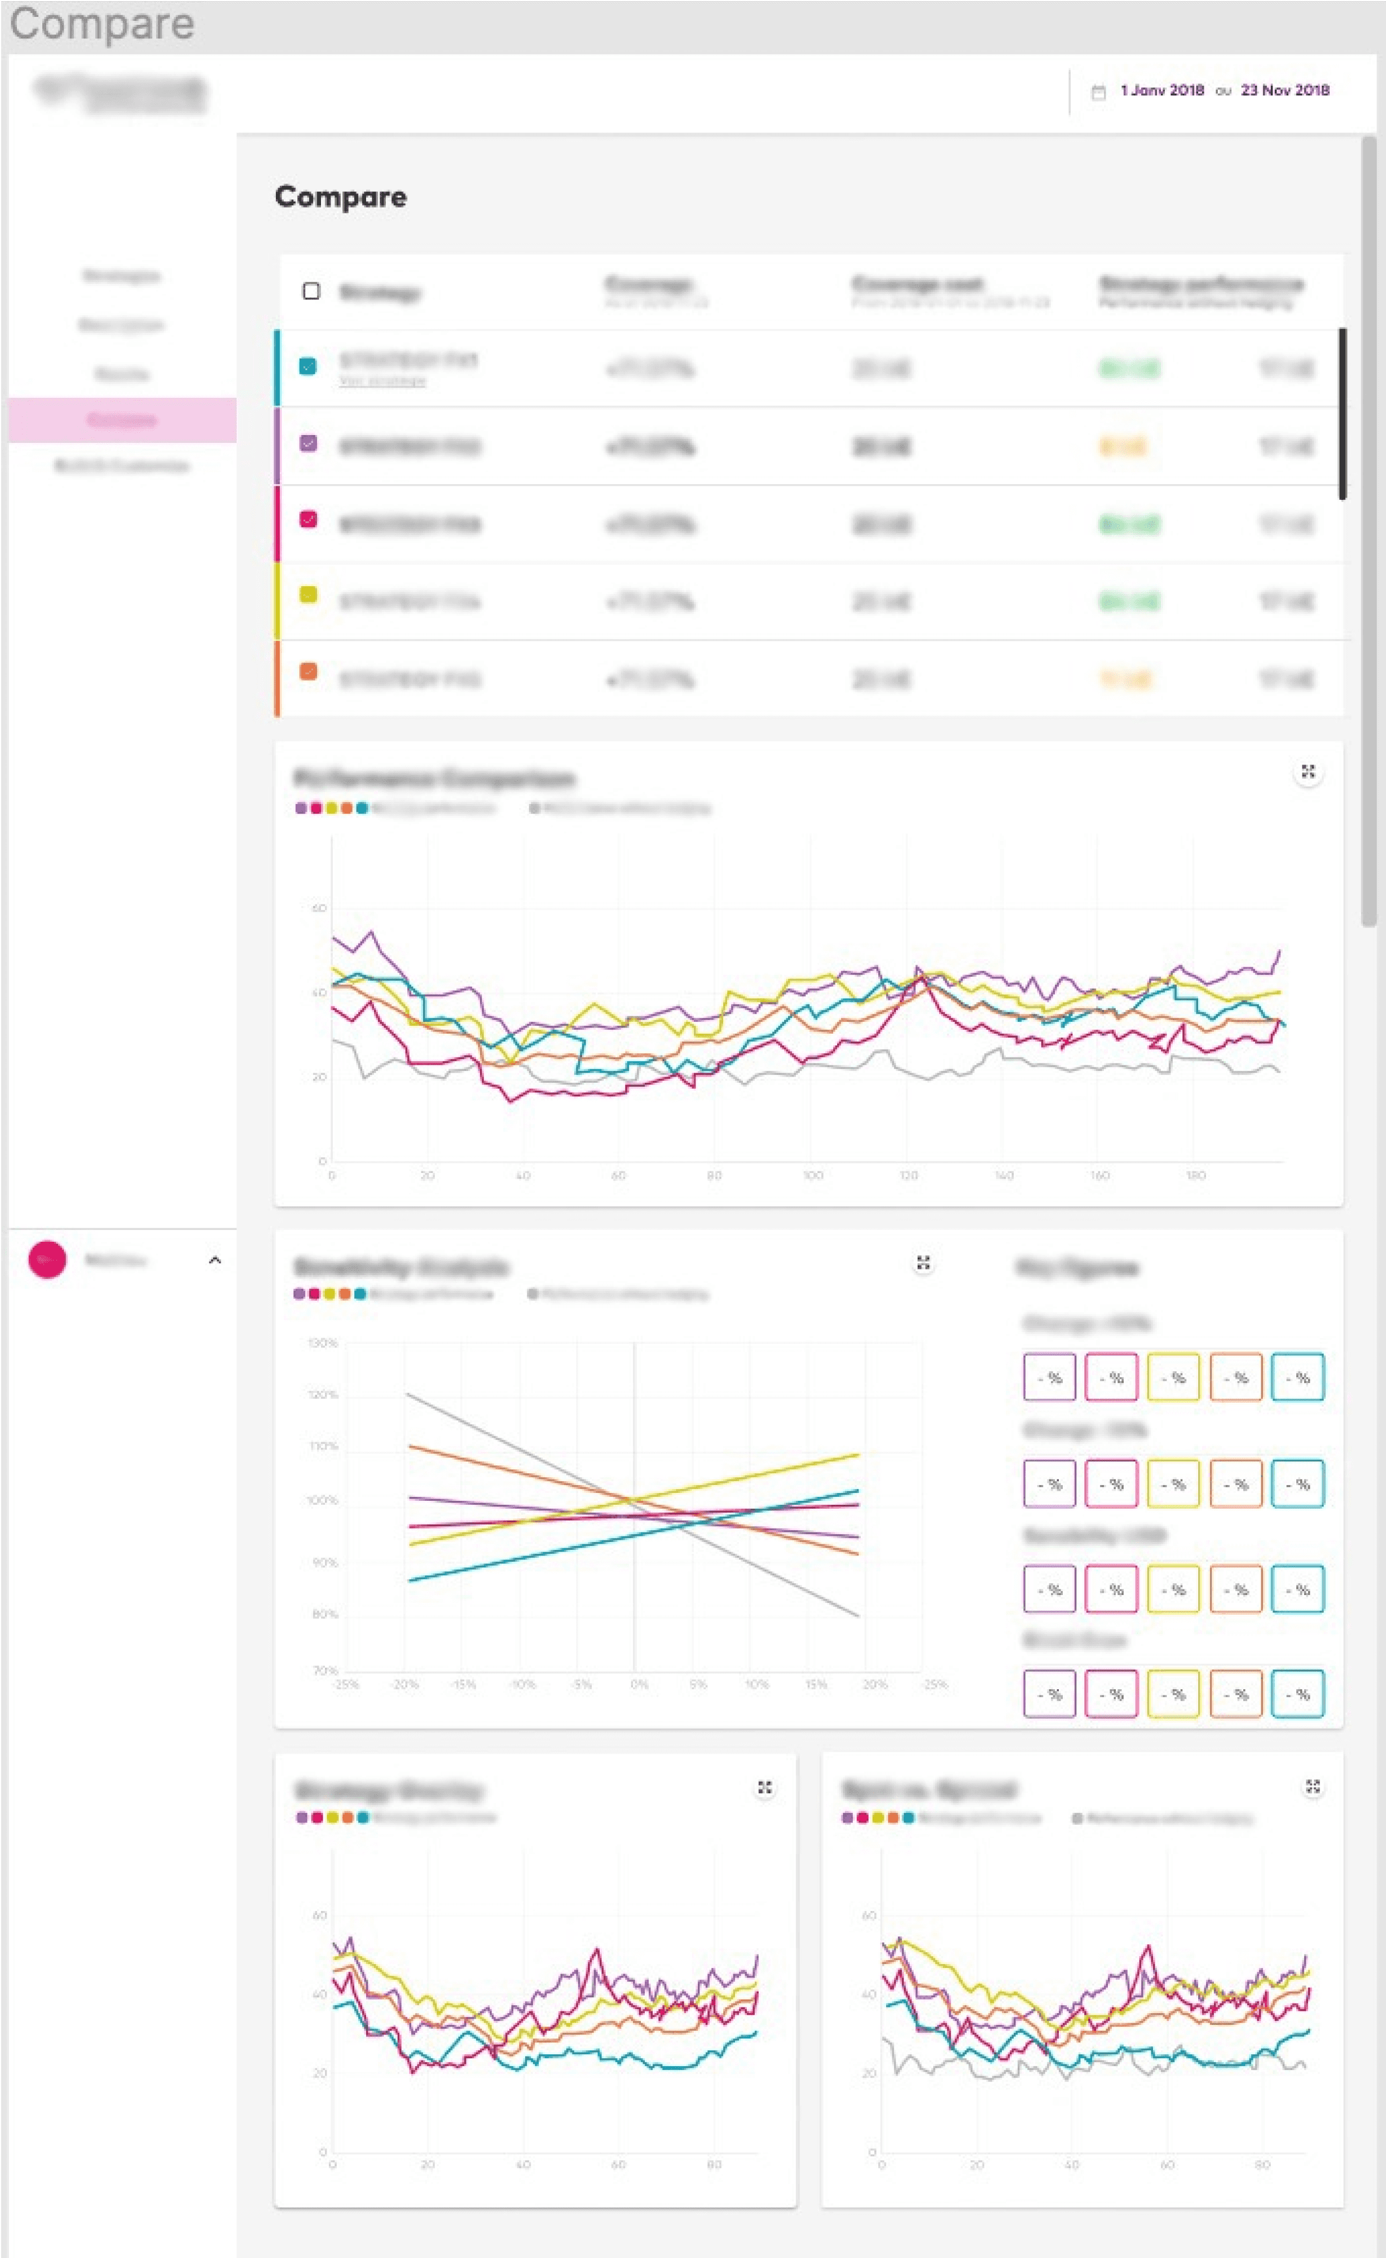Uncheck the orange strategy checkbox
Viewport: 1386px width, 2258px height.
tap(308, 671)
